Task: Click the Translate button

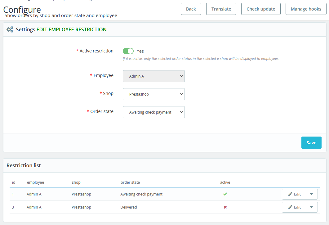Action: pyautogui.click(x=221, y=9)
